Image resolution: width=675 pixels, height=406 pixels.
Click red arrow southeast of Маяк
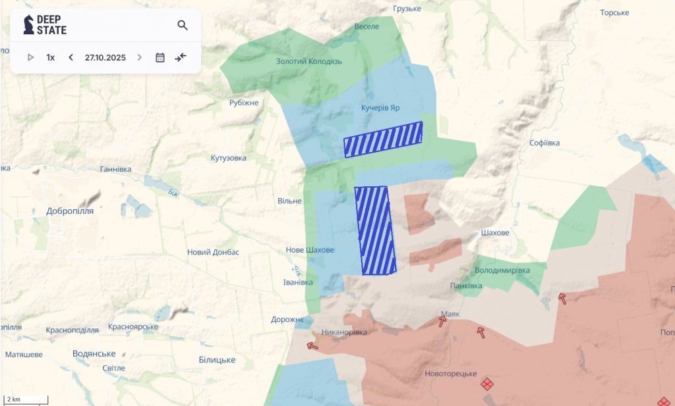click(481, 333)
